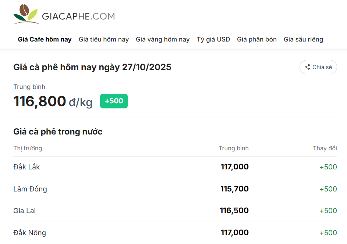The image size is (347, 244).
Task: Click the share icon beside Chia sẻ
Action: (x=307, y=67)
